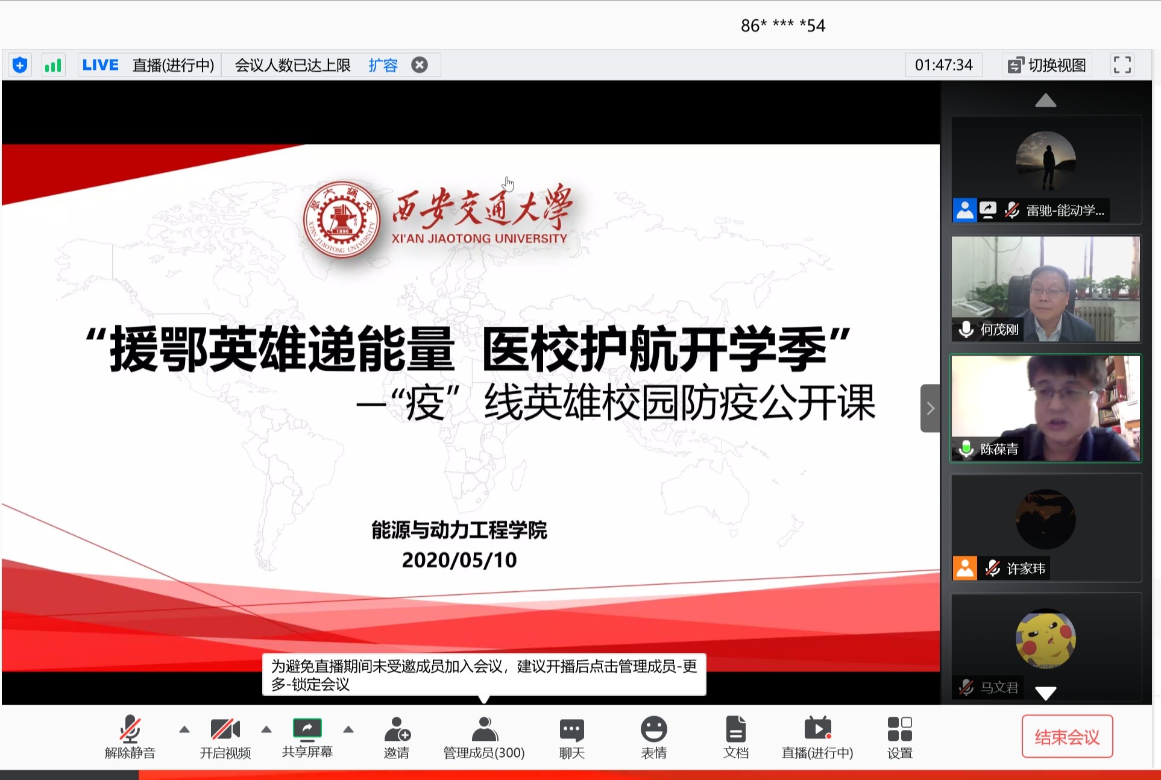1161x780 pixels.
Task: Expand share screen options arrow
Action: point(348,729)
